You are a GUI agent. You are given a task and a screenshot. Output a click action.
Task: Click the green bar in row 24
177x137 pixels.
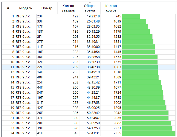click(x=149, y=133)
